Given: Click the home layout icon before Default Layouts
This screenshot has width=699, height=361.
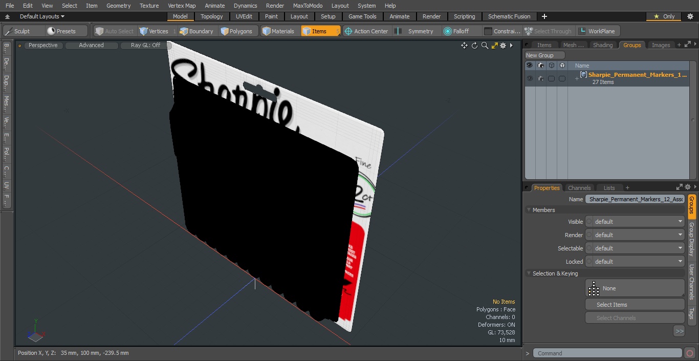Looking at the screenshot, I should click(8, 16).
